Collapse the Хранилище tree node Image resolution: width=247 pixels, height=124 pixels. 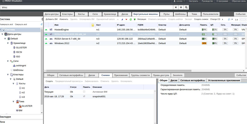tap(8, 43)
